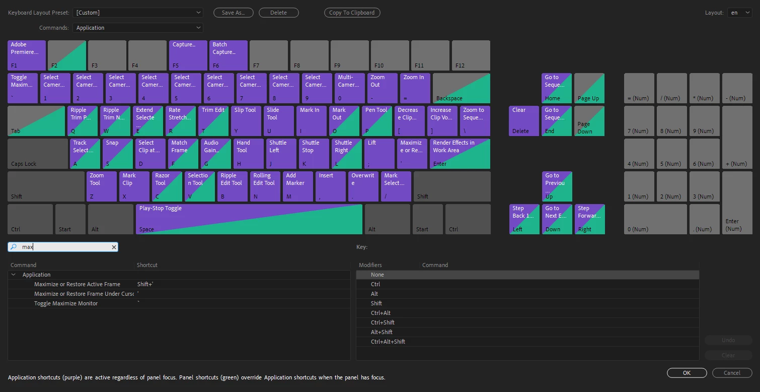Select the Hand Tool H key
Image resolution: width=760 pixels, height=392 pixels.
[x=249, y=154]
